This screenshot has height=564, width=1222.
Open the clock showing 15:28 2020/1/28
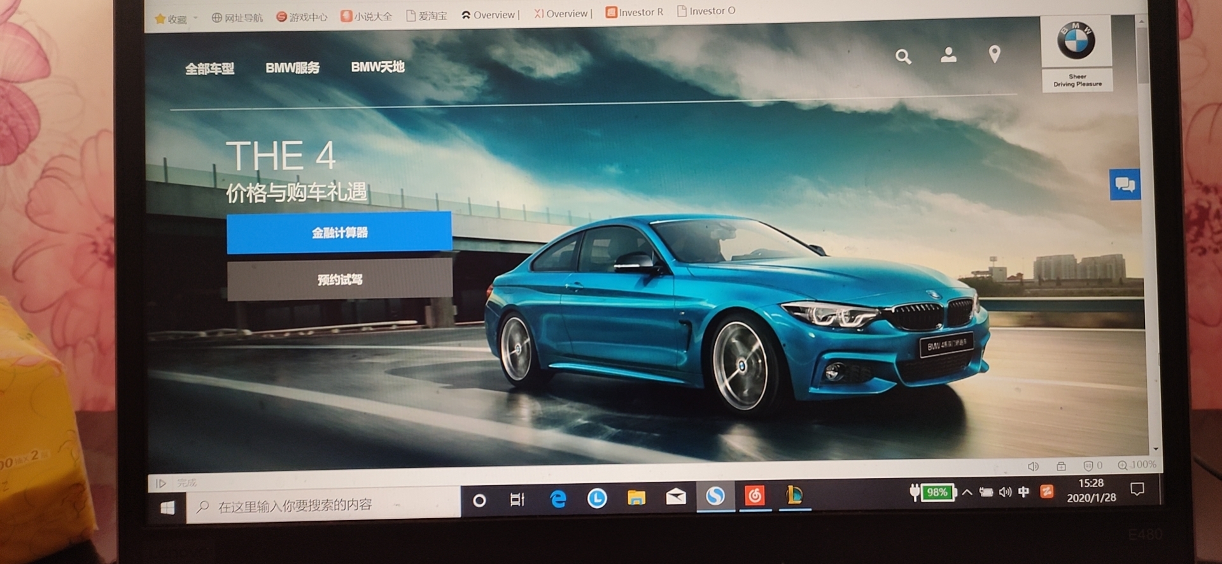1091,490
